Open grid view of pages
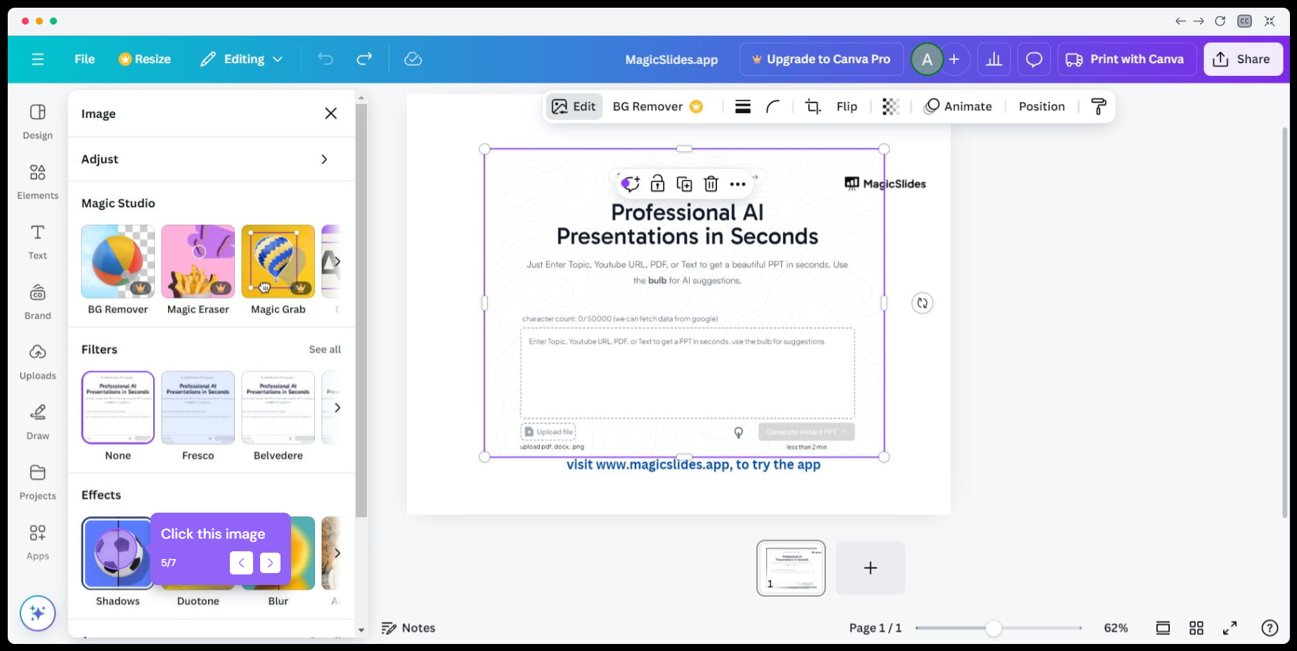The width and height of the screenshot is (1297, 651). click(x=1196, y=629)
